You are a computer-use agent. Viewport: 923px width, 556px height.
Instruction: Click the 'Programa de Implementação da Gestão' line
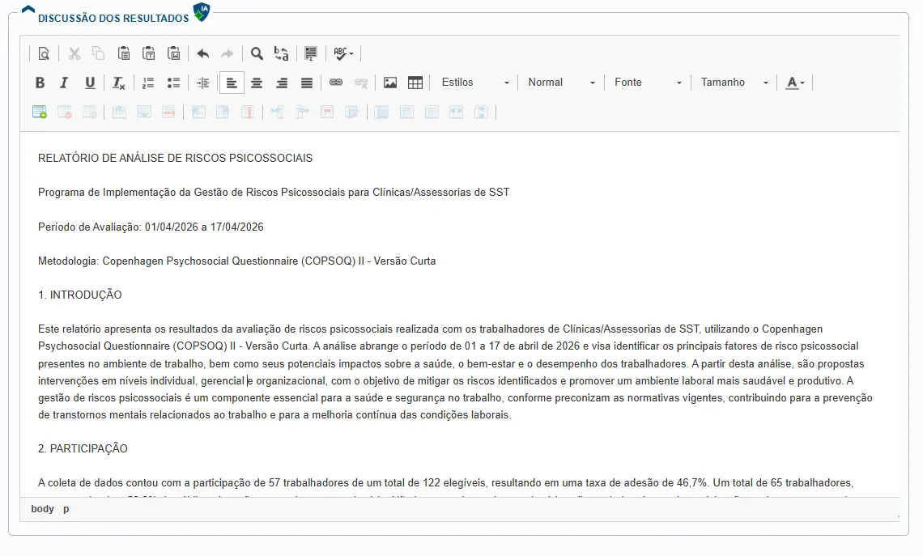pos(274,193)
